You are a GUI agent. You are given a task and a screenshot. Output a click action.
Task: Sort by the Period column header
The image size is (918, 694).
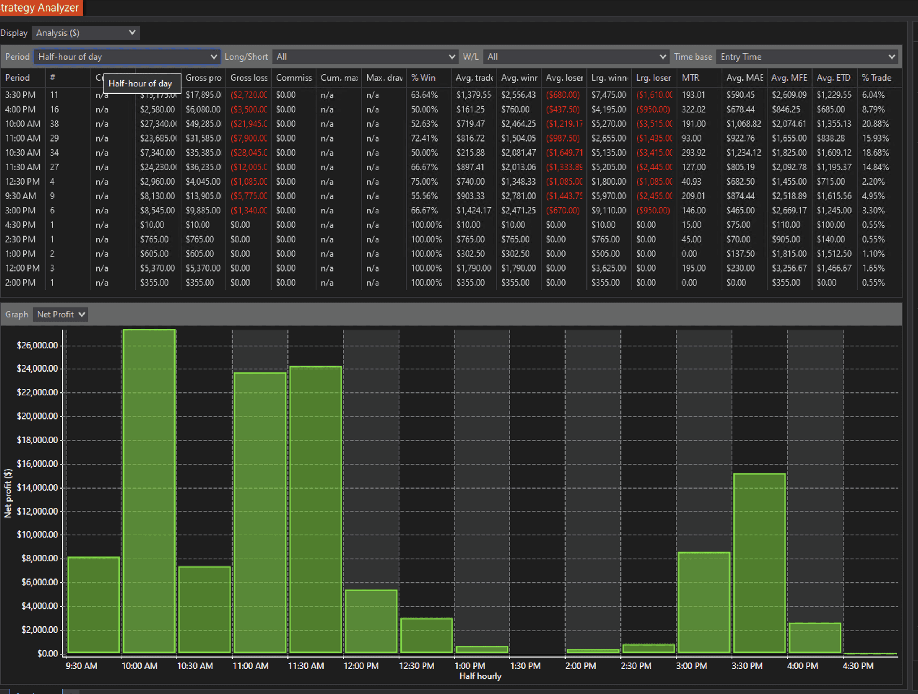tap(17, 78)
